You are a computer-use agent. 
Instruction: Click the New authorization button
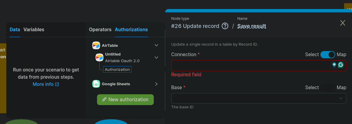[125, 100]
